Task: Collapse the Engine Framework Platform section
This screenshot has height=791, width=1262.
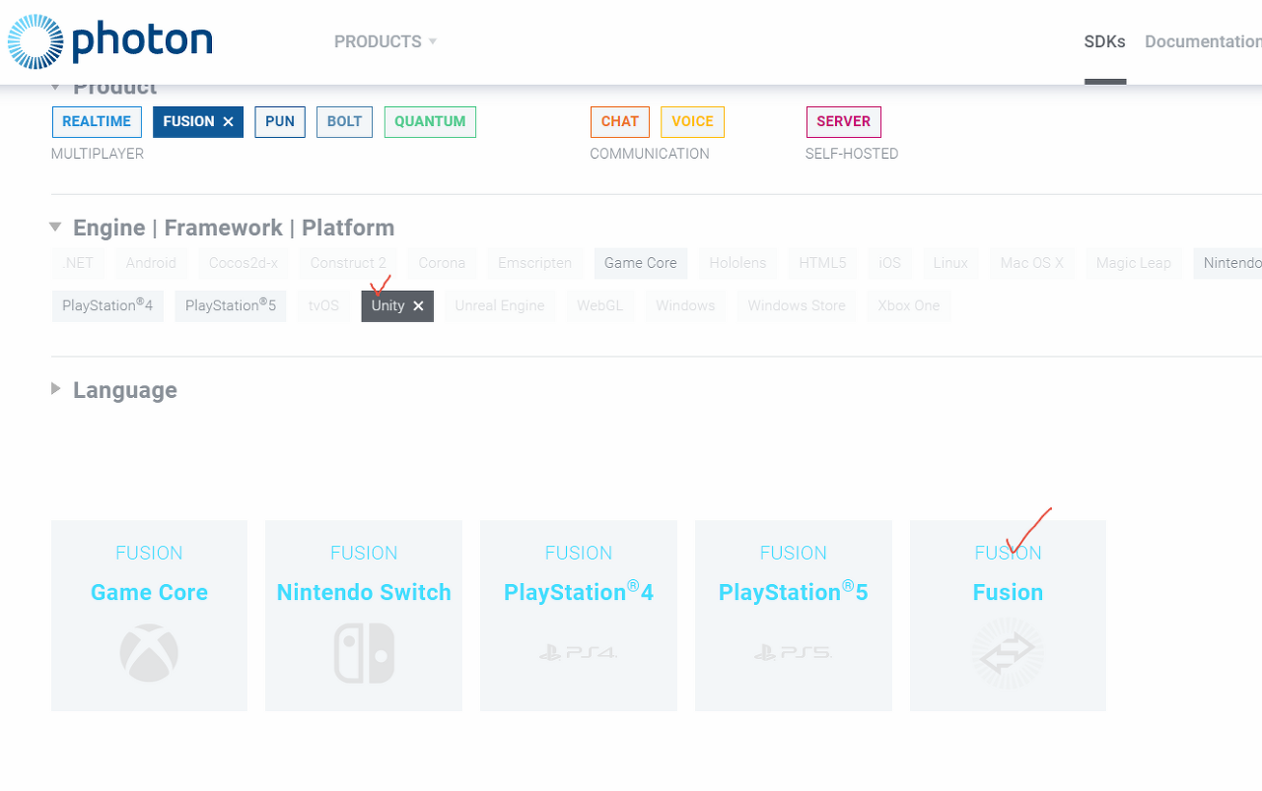Action: coord(55,228)
